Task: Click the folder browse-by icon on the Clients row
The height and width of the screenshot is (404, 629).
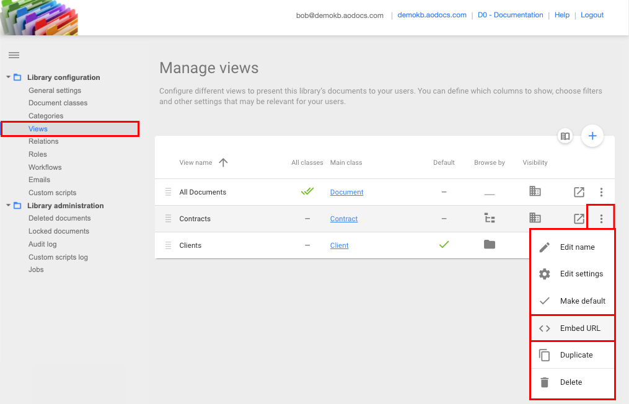Action: click(490, 245)
